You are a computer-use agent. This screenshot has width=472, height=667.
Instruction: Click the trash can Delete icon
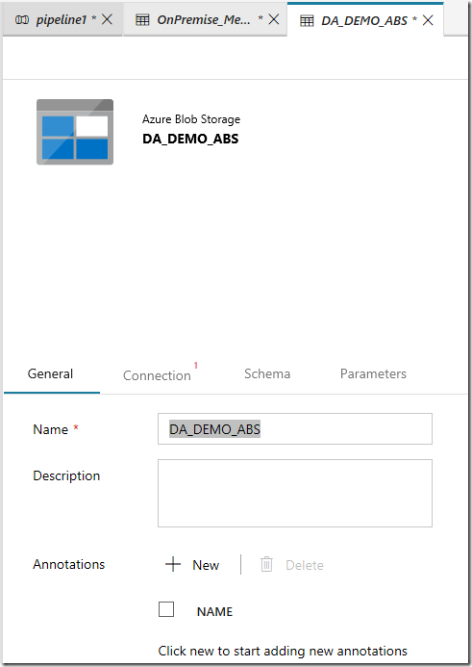[x=266, y=564]
